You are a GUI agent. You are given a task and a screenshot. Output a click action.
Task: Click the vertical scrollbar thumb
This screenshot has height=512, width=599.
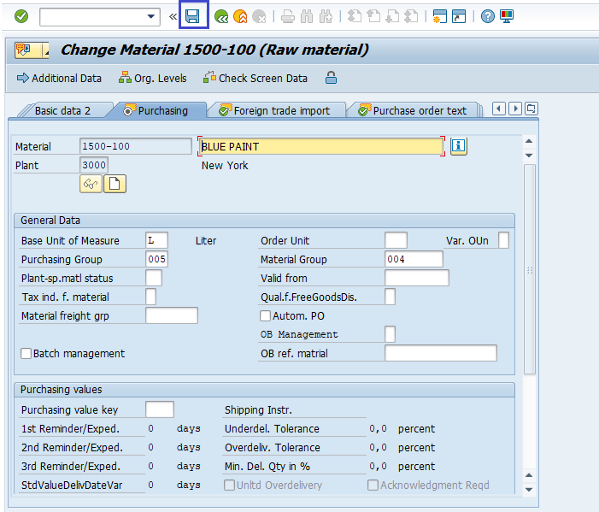click(x=530, y=270)
